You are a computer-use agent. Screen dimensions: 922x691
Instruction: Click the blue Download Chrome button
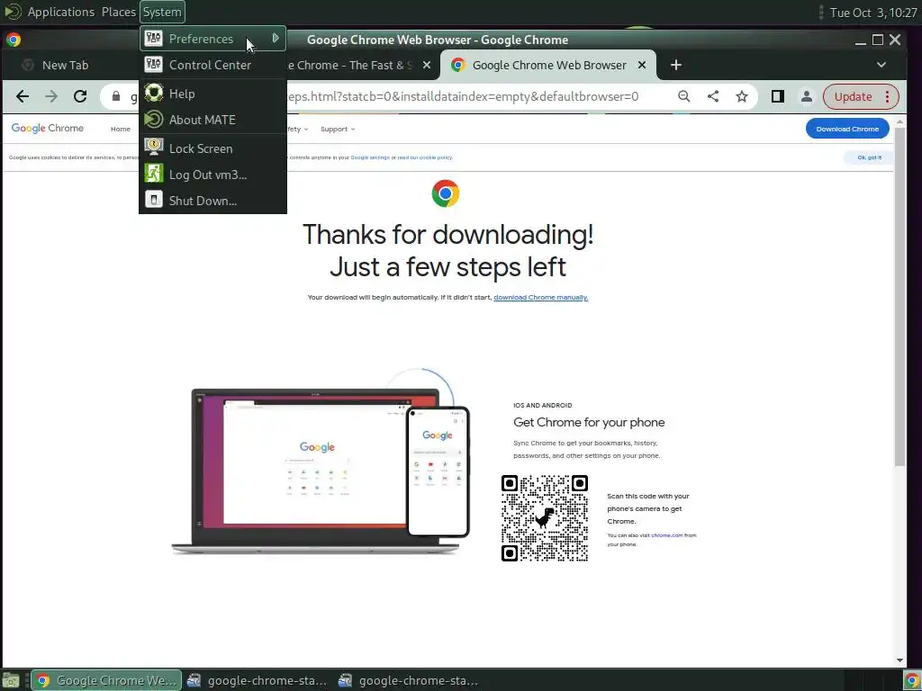[x=846, y=129]
